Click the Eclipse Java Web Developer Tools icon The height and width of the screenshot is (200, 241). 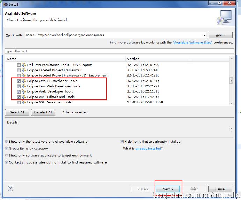click(x=24, y=86)
